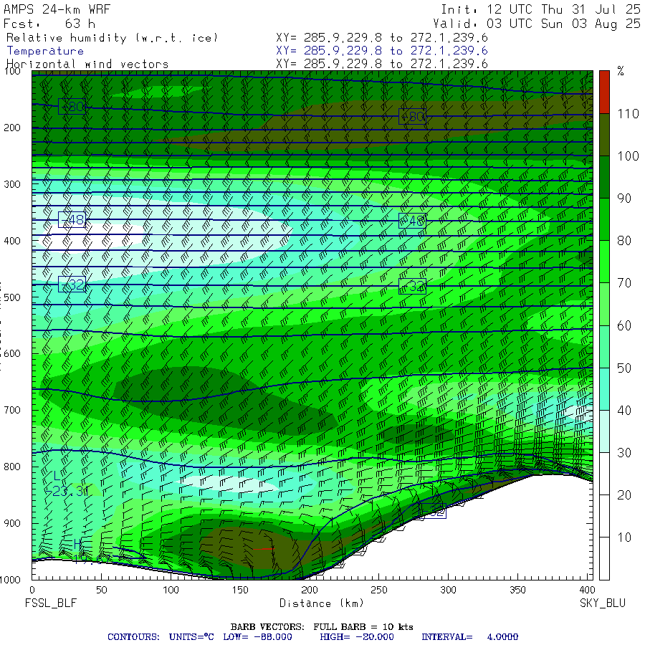
Task: Click the 'L -23.3' temperature minimum marker
Action: tap(66, 484)
